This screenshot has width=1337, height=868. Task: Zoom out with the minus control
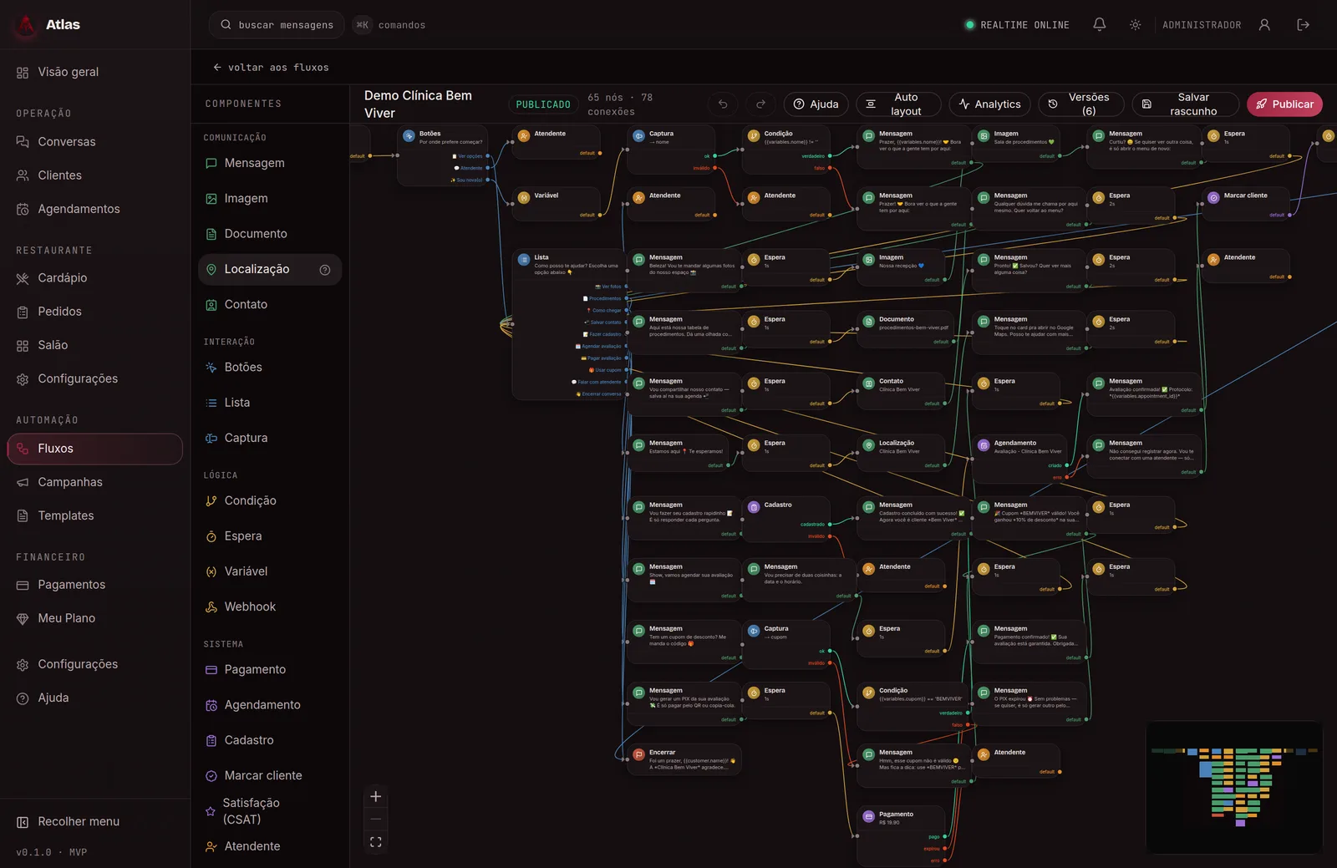(376, 819)
